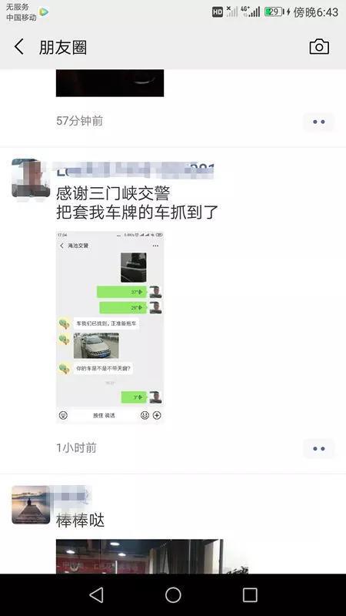Open the dark photo above 57分钟前
The image size is (346, 616).
click(x=110, y=83)
